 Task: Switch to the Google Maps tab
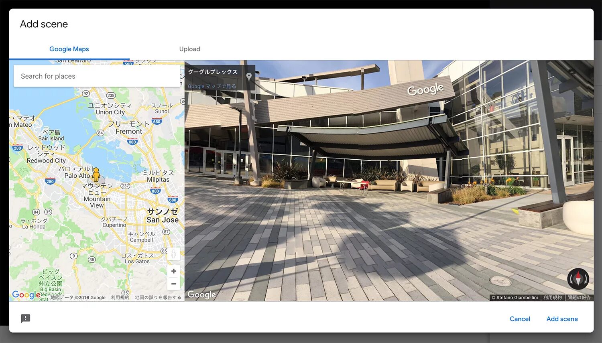(69, 49)
